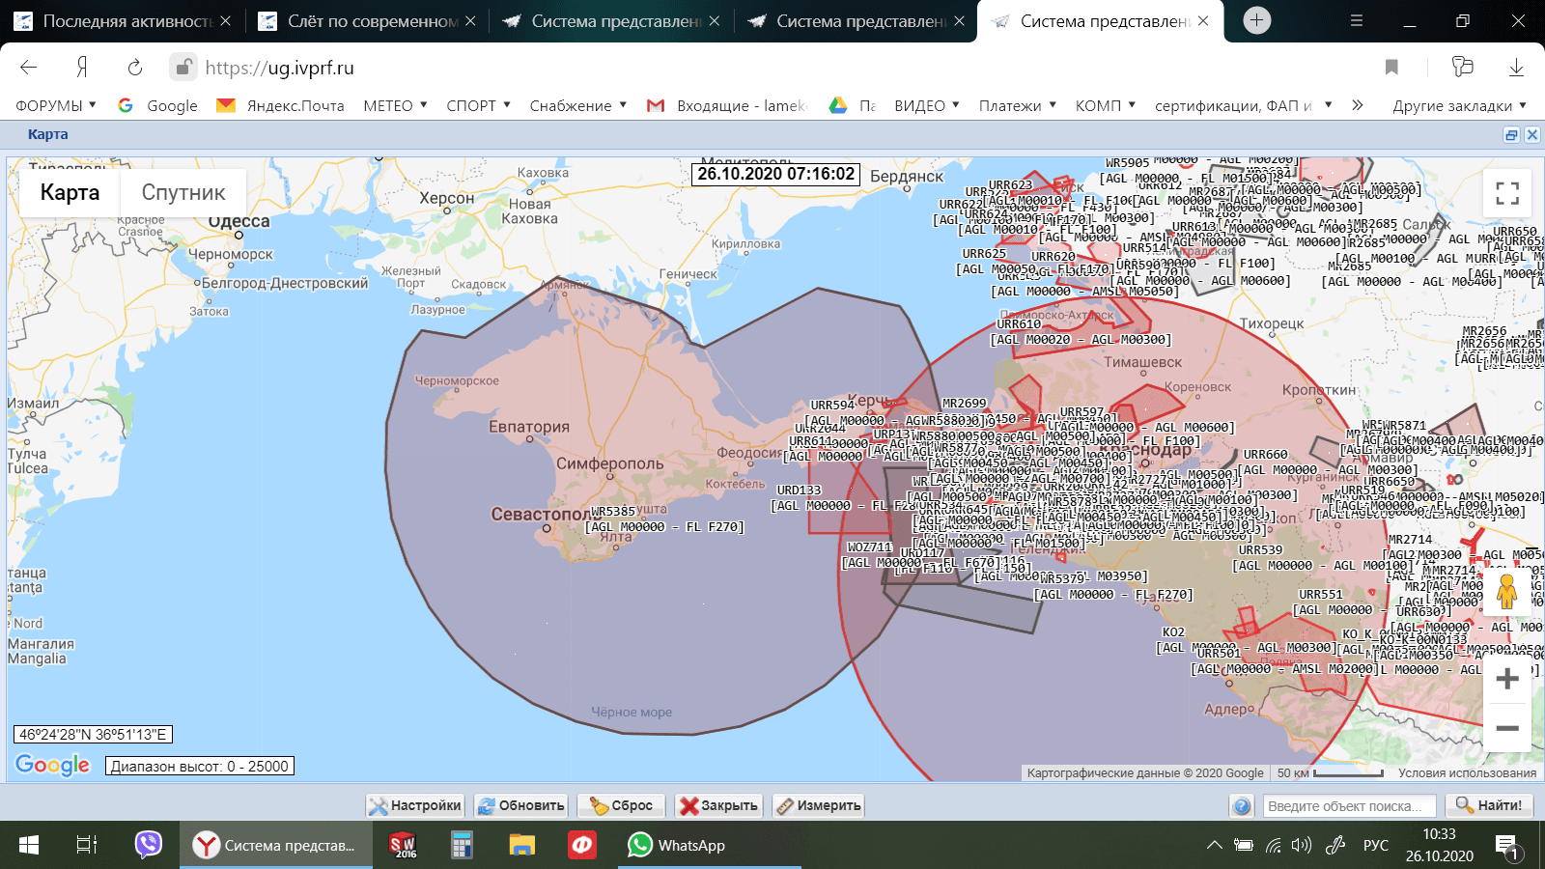Click the object search input field
The image size is (1545, 869).
[1349, 806]
